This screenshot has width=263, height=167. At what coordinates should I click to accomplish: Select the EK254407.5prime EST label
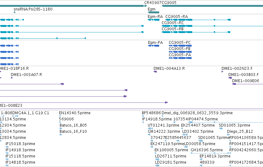tap(198, 125)
